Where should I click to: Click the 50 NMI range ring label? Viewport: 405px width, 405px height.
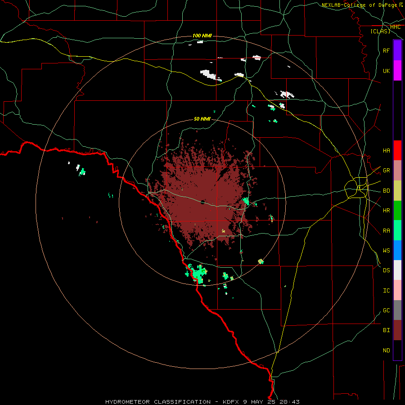tap(202, 119)
